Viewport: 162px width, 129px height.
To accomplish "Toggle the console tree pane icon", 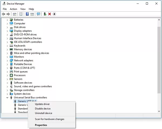I will pos(15,14).
